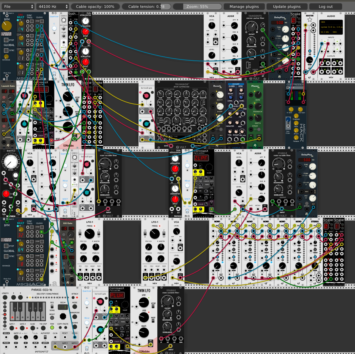The width and height of the screenshot is (355, 354).
Task: Click the green RUN button on PHRASE-SEQ-16
Action: 52,327
